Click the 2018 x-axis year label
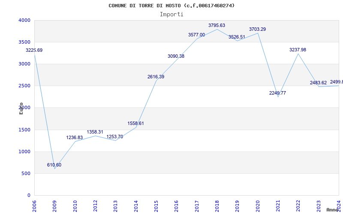Screen dimensions: 343x214 coord(217,206)
